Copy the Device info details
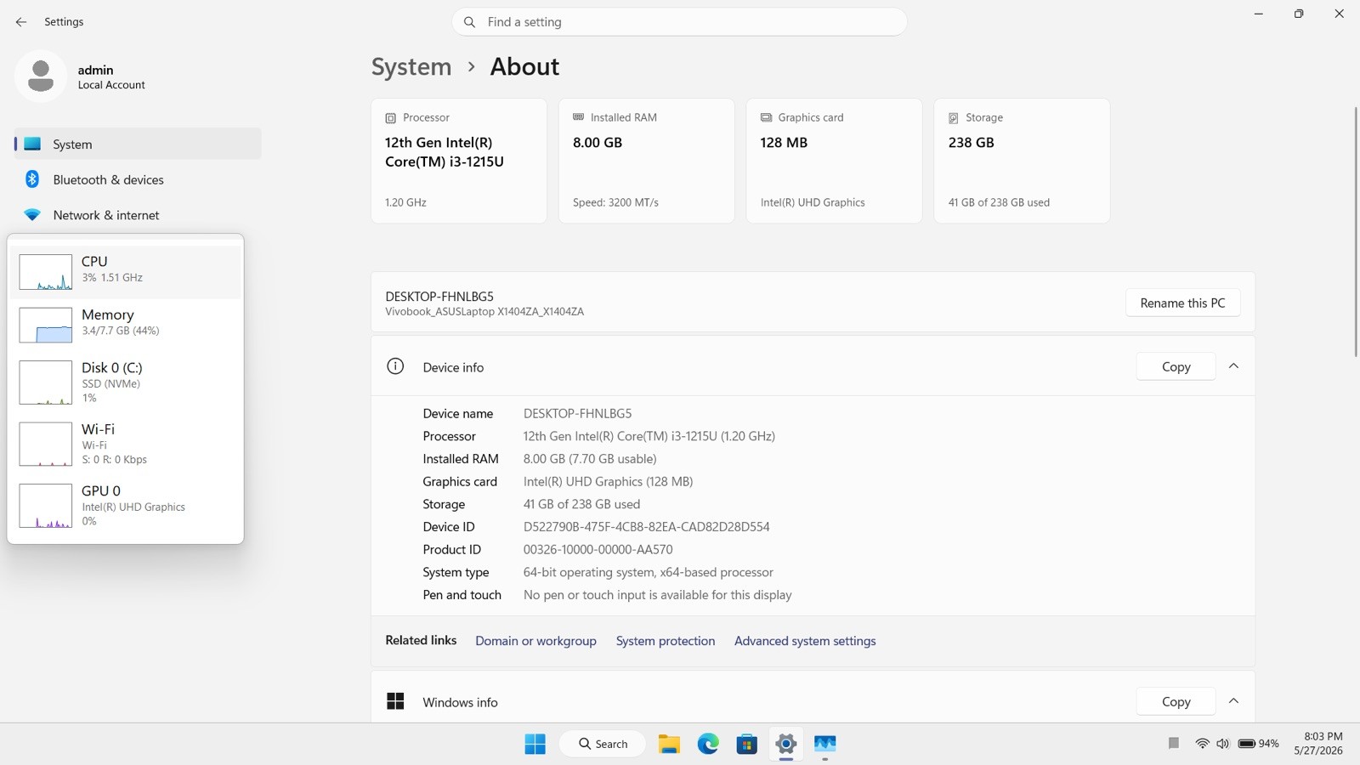The width and height of the screenshot is (1360, 765). [1176, 366]
